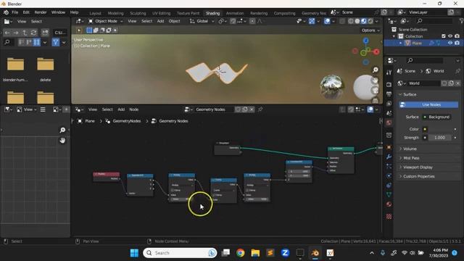Toggle show gizmos in viewport
The width and height of the screenshot is (464, 261).
tap(312, 21)
